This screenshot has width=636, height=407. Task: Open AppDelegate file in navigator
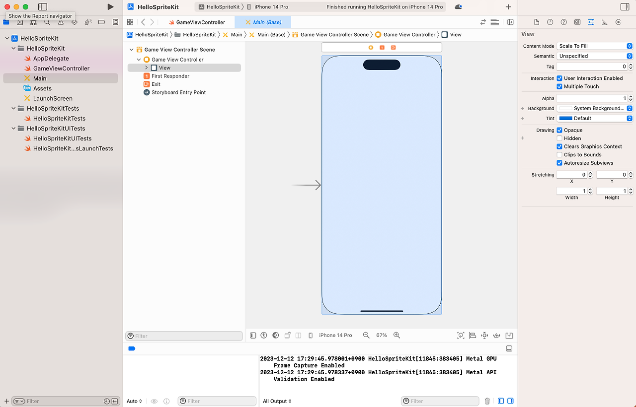pyautogui.click(x=51, y=59)
